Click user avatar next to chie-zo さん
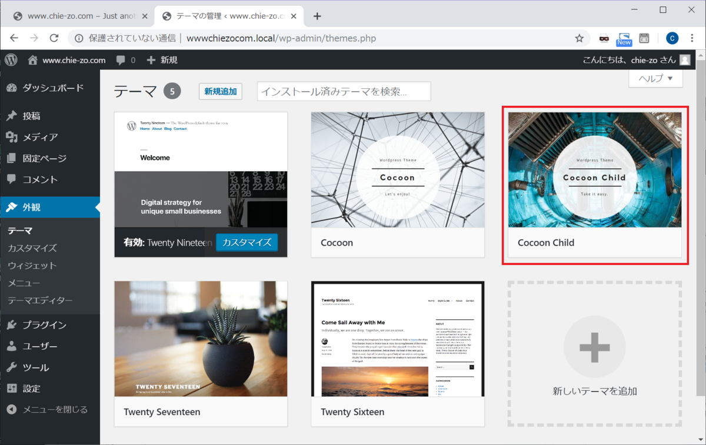The width and height of the screenshot is (706, 445). coord(685,60)
